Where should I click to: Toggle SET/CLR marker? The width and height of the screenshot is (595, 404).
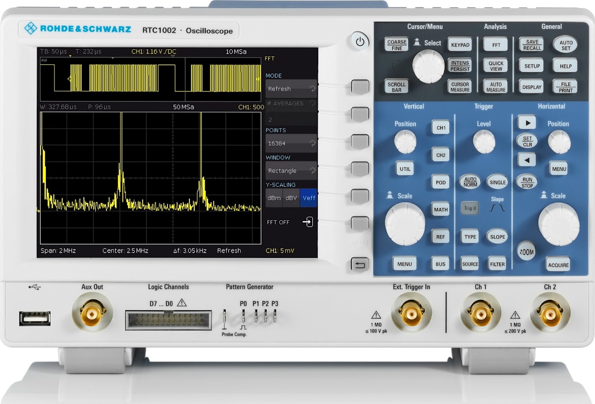(527, 141)
